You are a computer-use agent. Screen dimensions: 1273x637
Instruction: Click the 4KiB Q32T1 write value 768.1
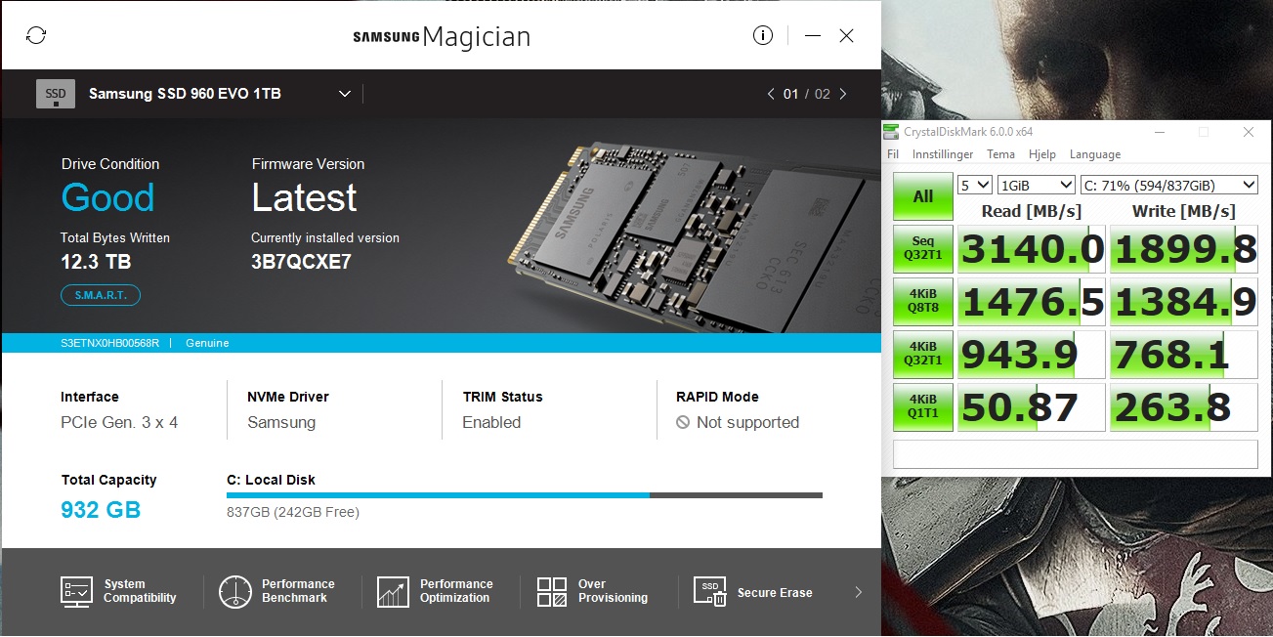tap(1184, 355)
